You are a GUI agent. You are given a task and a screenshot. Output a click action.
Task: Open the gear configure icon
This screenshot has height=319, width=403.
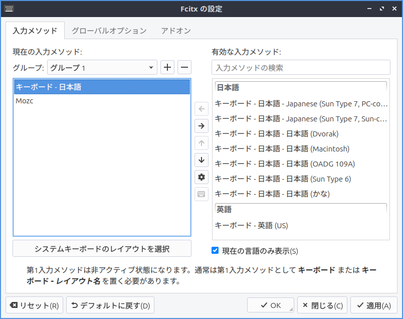(x=201, y=177)
